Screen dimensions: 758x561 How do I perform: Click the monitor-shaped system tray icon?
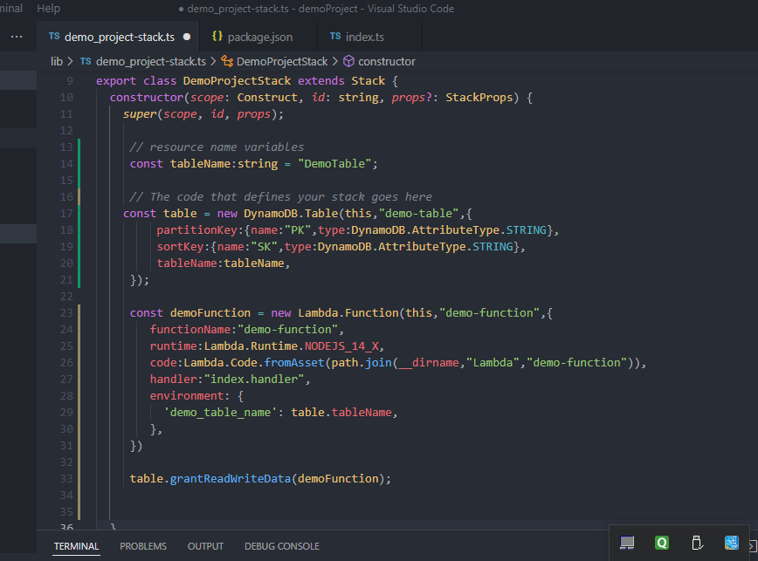626,542
